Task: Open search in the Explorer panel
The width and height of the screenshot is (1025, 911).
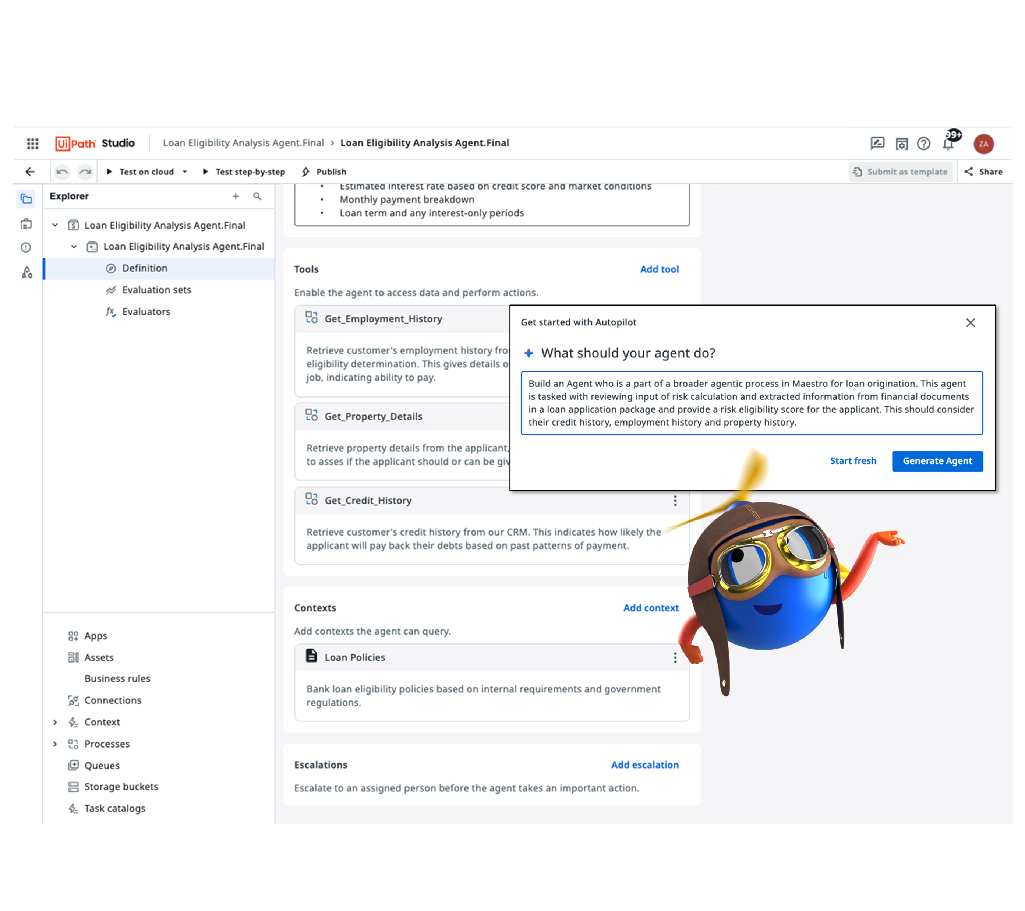Action: coord(257,196)
